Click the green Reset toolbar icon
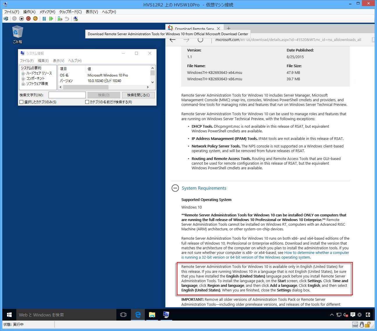The width and height of the screenshot is (377, 331). pos(51,19)
